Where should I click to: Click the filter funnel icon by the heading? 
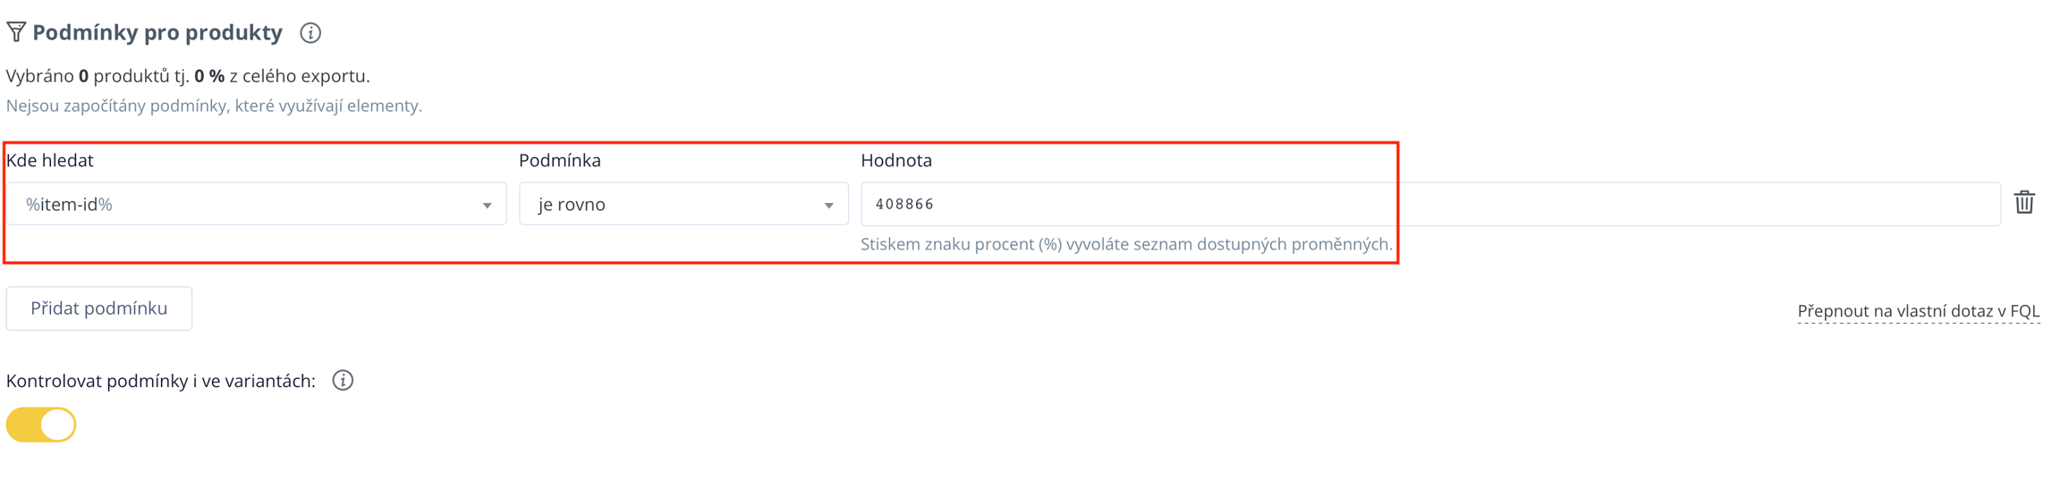[x=16, y=32]
